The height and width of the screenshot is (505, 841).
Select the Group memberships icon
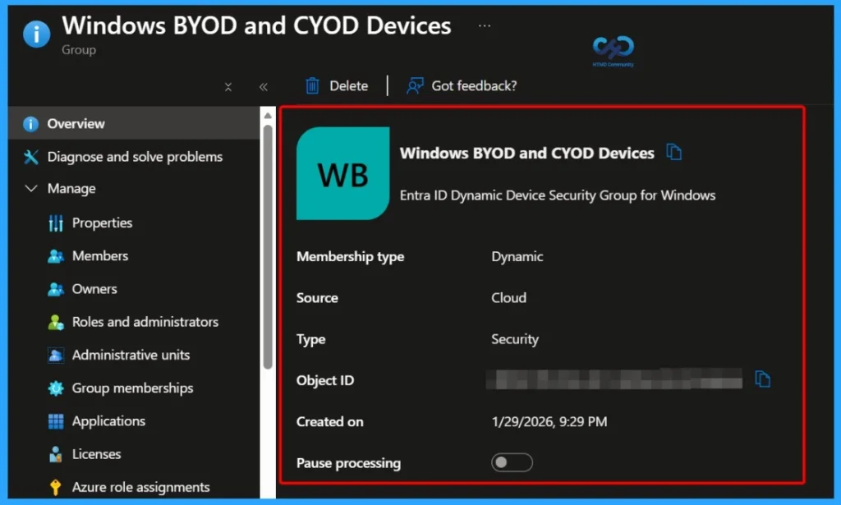55,388
